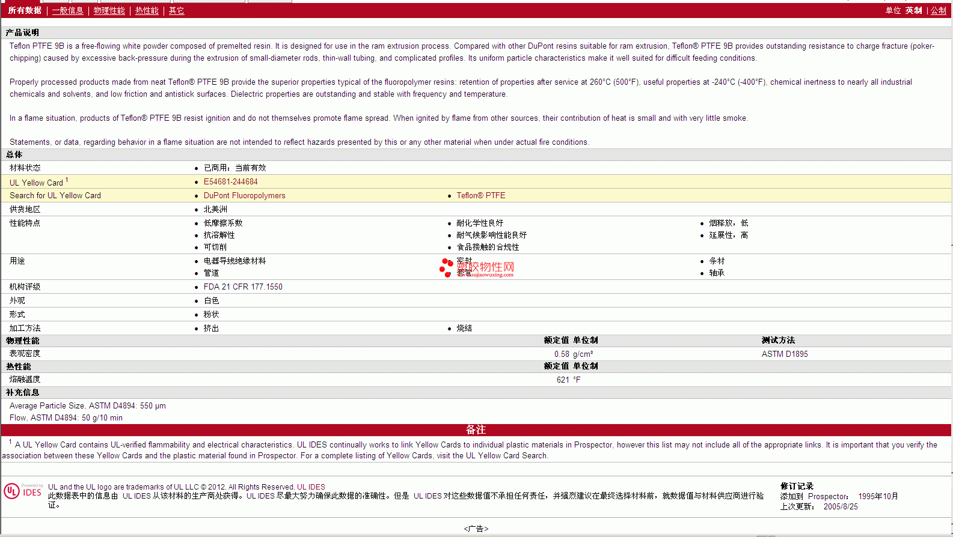Viewport: 953px width, 537px height.
Task: Click the 耐气候影响性能良好 feature
Action: coord(492,235)
